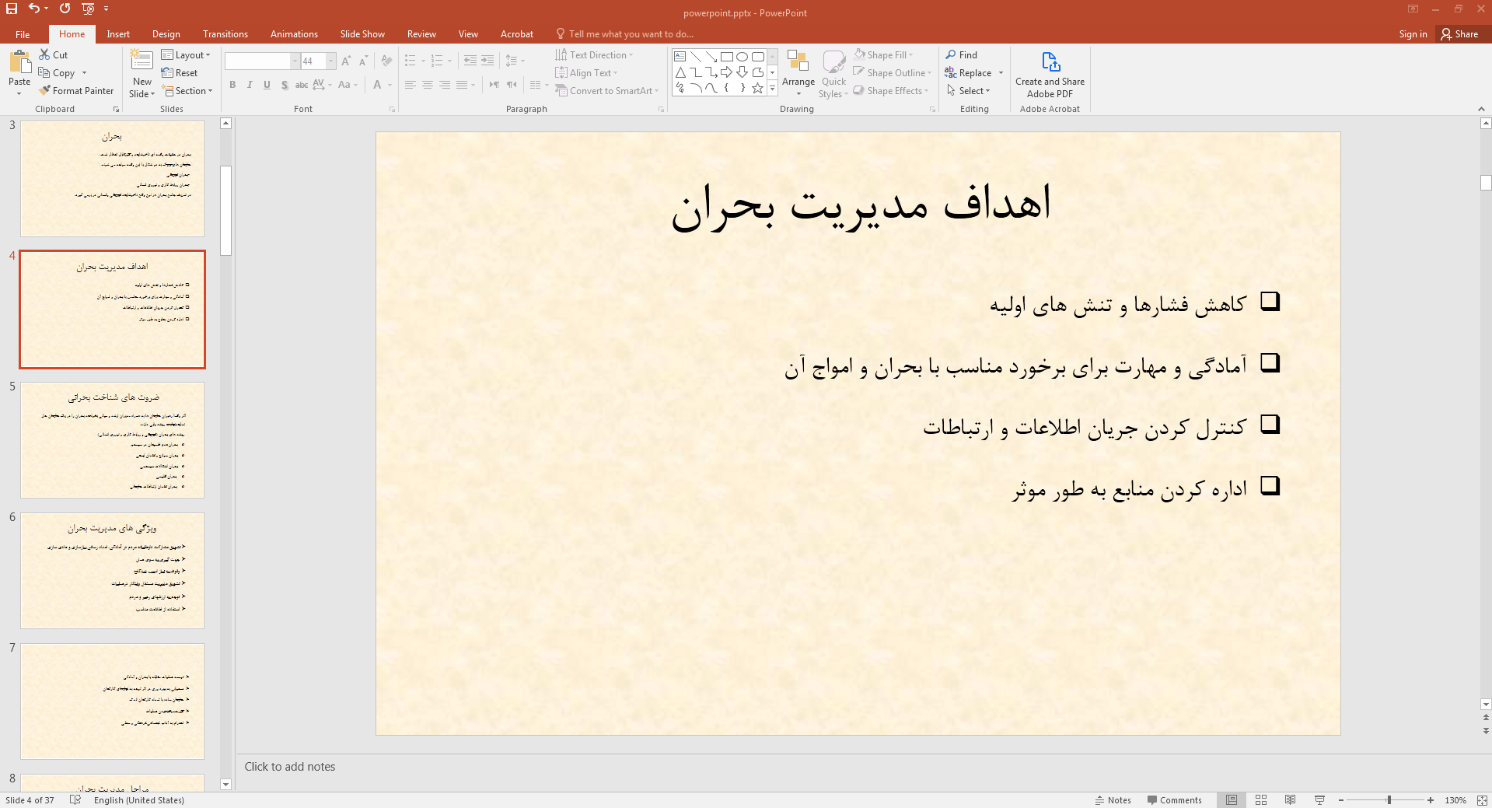1492x808 pixels.
Task: Open Shape Outline dropdown
Action: (892, 72)
